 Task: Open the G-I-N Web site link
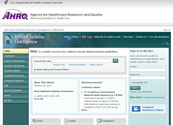[108, 107]
